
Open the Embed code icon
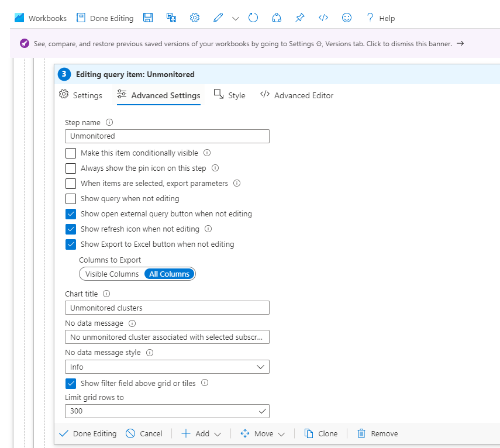323,18
